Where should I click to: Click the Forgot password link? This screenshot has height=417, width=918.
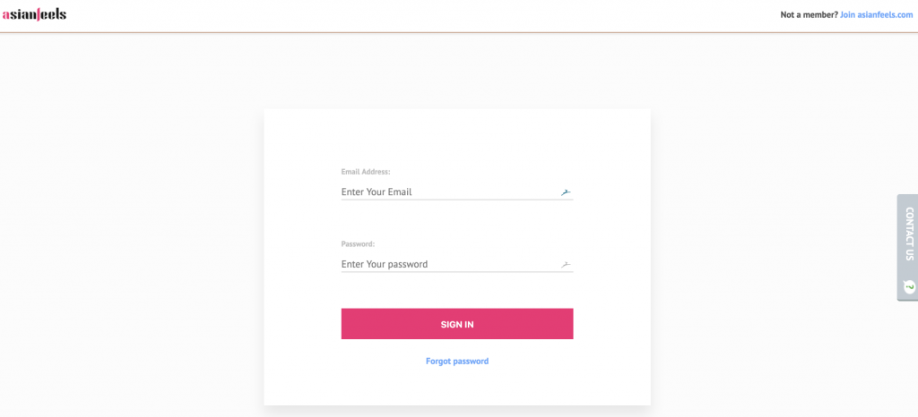(457, 361)
